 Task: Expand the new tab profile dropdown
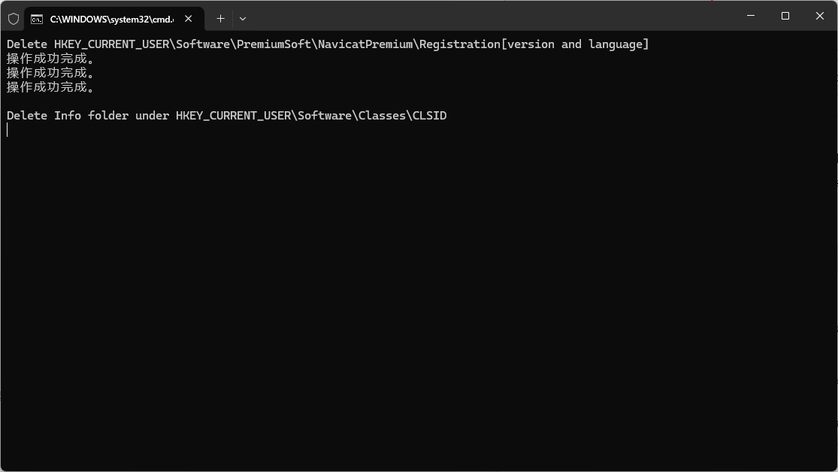[243, 19]
